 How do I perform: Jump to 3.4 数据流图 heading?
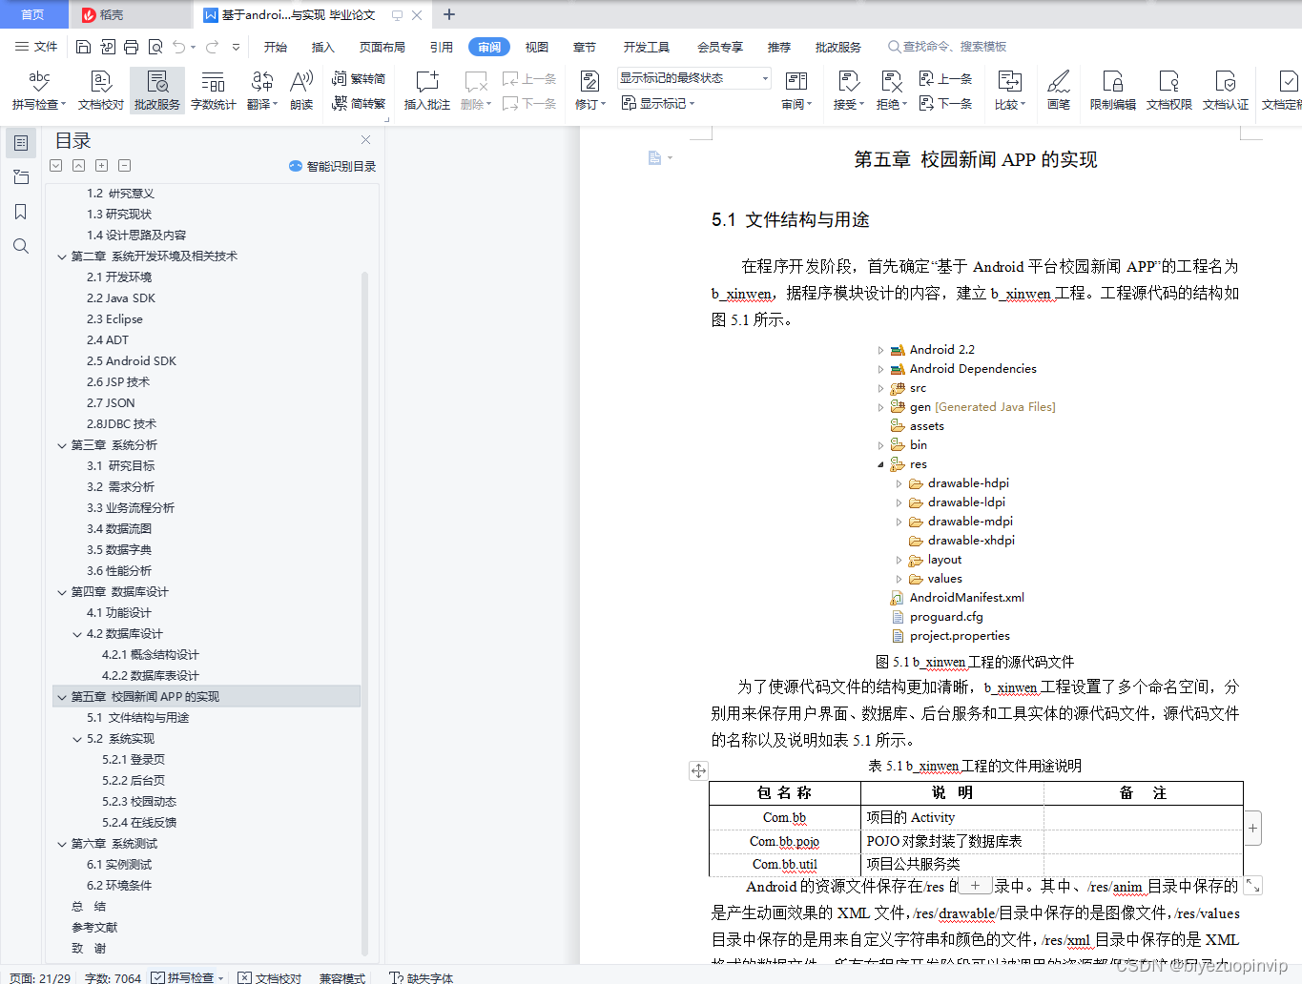tap(119, 529)
